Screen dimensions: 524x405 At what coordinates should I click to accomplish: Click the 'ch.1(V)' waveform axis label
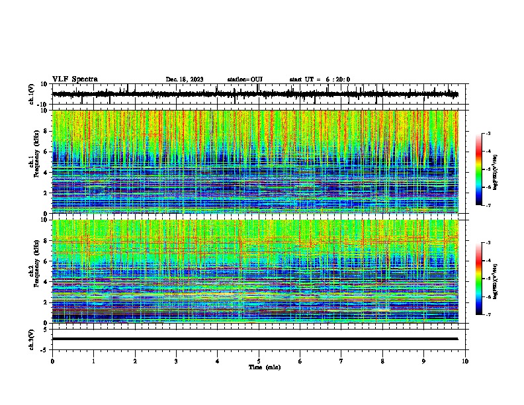(32, 94)
